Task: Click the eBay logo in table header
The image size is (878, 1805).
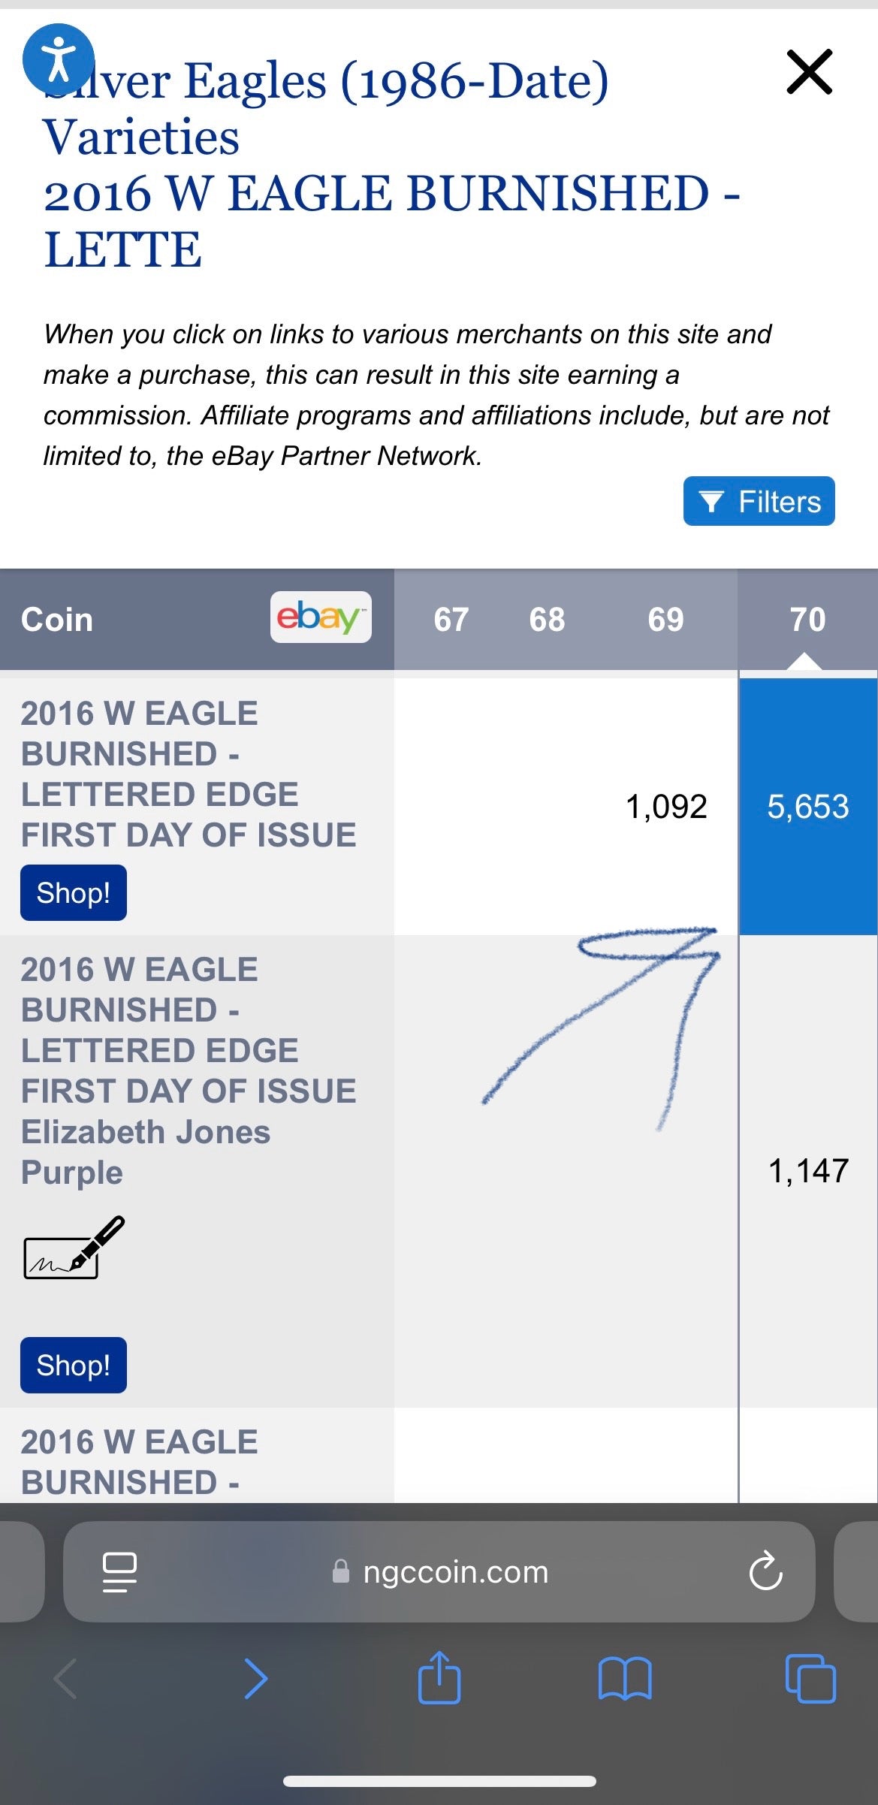Action: [321, 617]
